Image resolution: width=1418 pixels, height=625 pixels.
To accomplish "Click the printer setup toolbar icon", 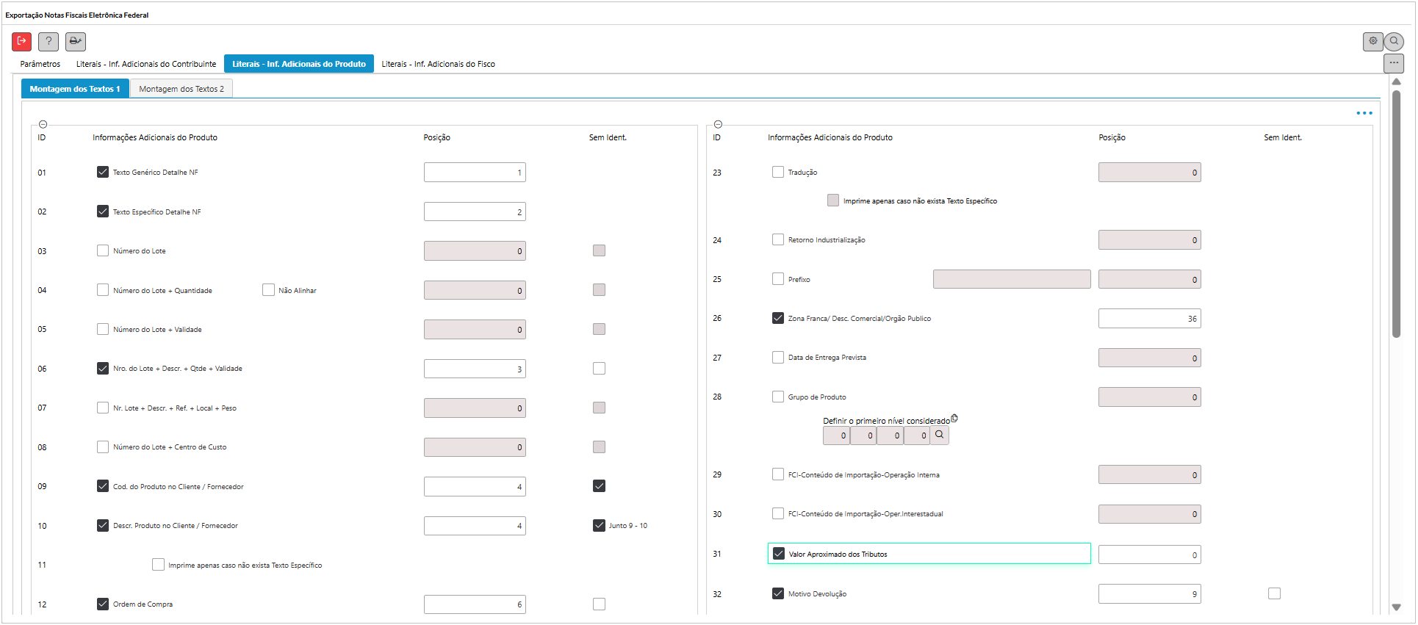I will (x=75, y=42).
